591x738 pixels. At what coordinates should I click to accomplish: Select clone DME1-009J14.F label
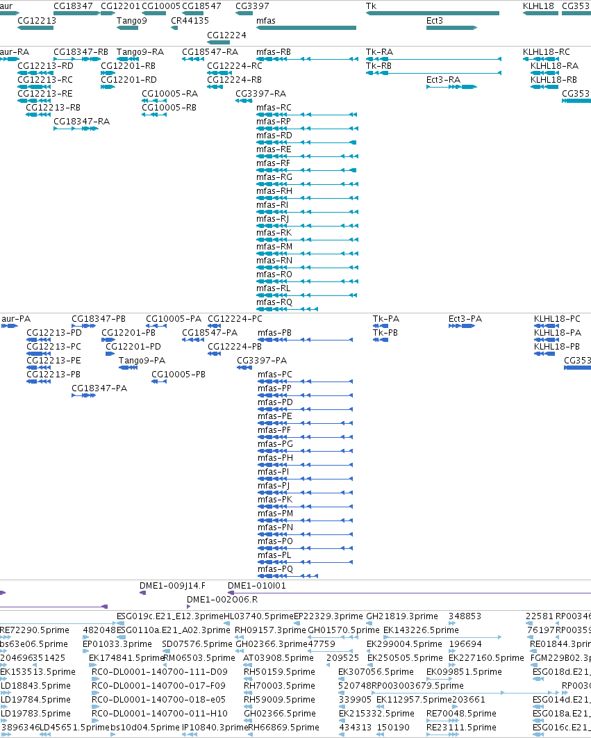pyautogui.click(x=173, y=586)
